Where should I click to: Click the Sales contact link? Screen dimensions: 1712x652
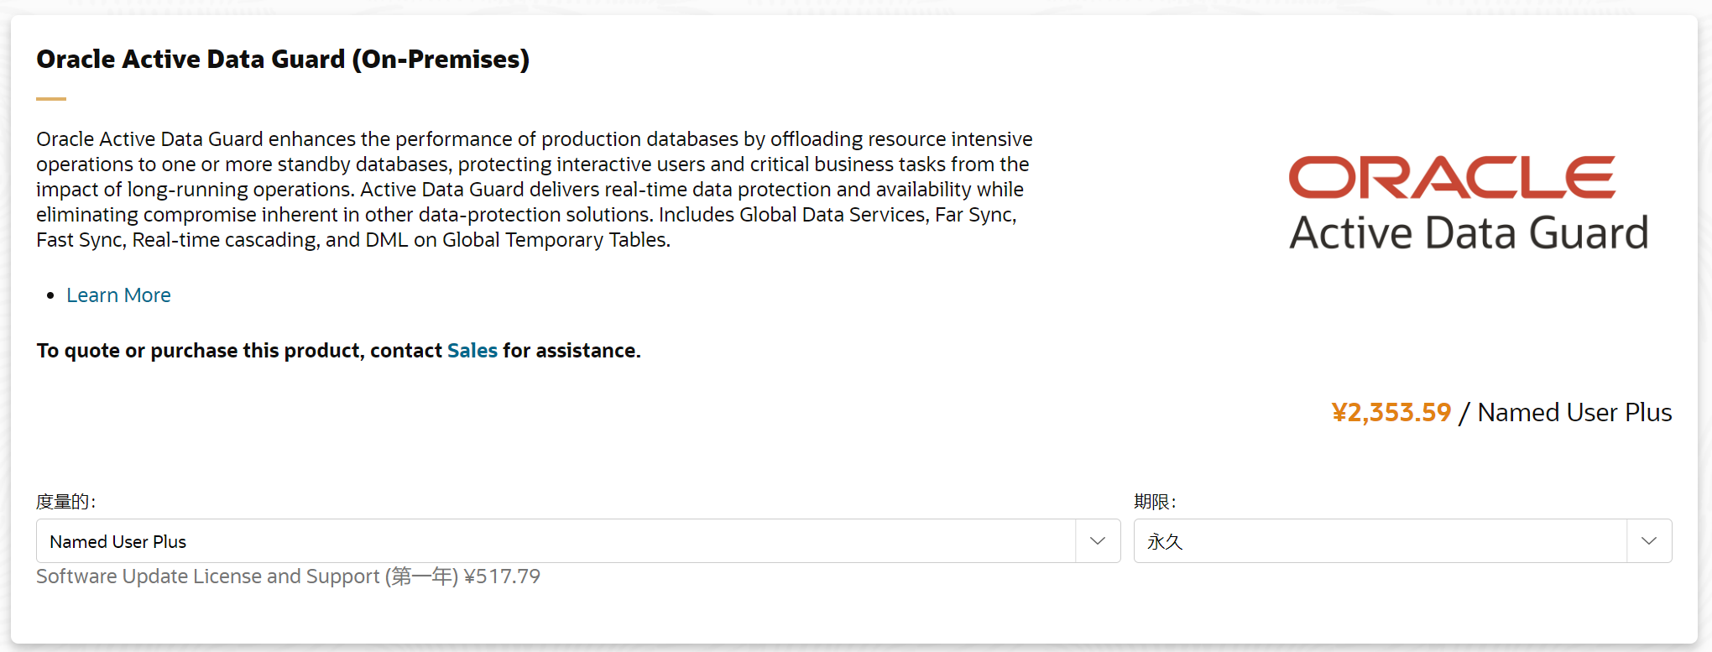[x=472, y=351]
